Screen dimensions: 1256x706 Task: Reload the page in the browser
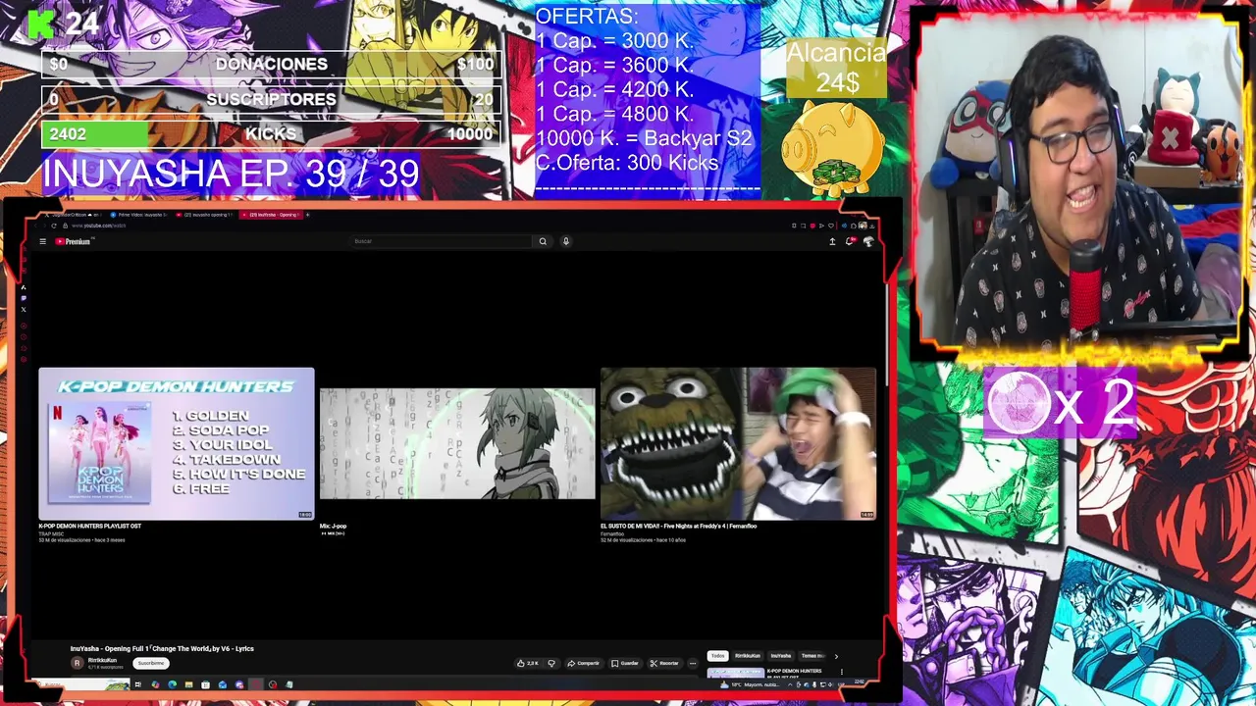(x=54, y=226)
